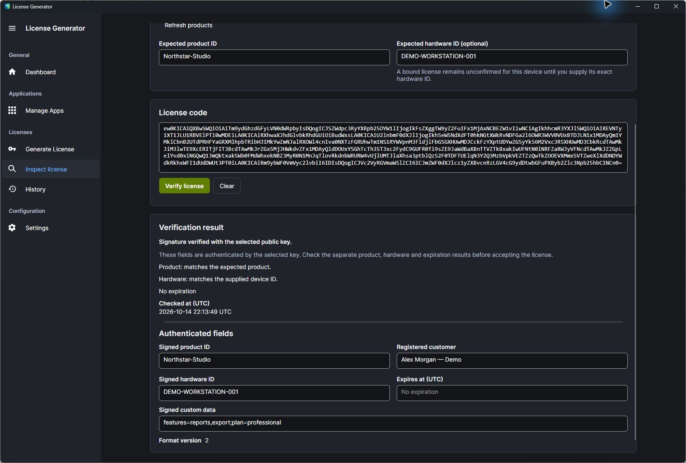Click the Inspect license magnifier icon

coord(12,169)
